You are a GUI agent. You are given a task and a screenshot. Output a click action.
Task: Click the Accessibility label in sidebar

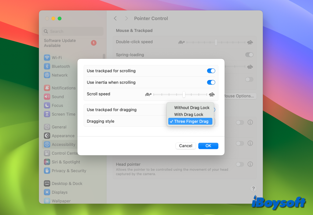coord(64,145)
